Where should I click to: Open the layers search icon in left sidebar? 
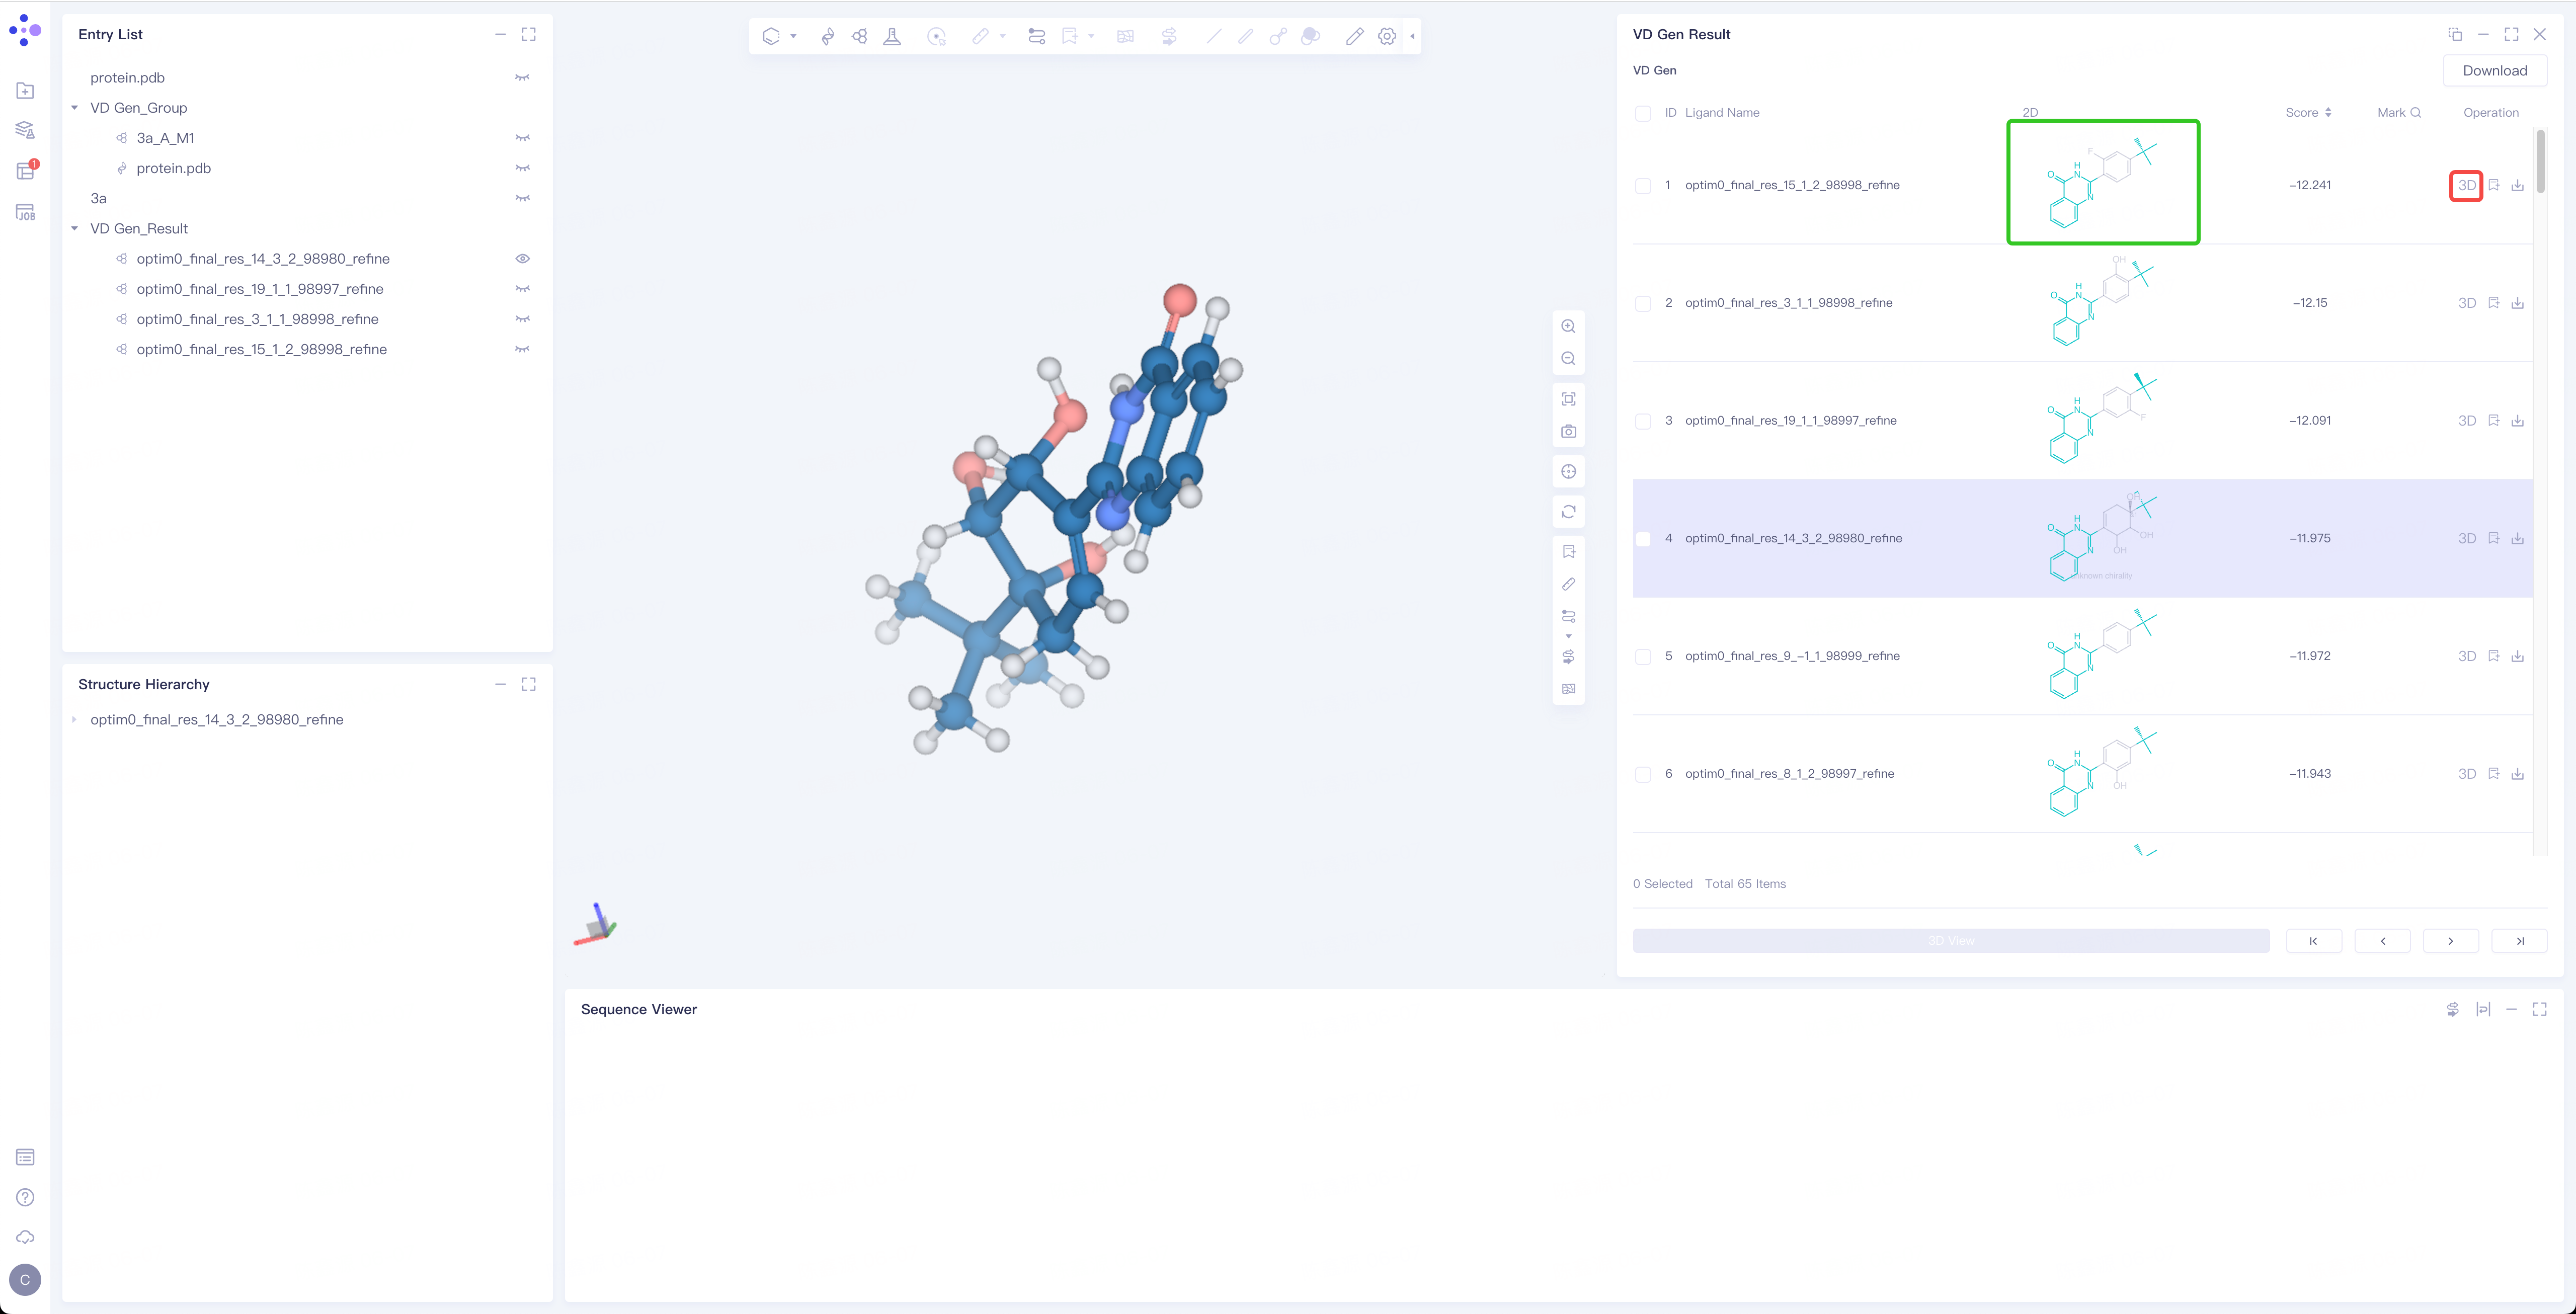[26, 130]
